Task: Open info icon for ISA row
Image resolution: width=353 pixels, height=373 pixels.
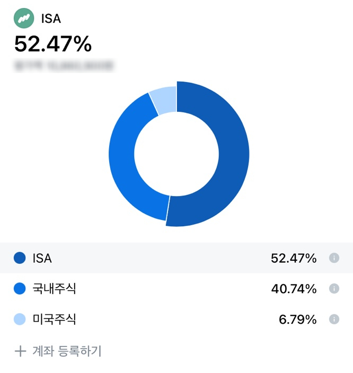Action: [334, 258]
